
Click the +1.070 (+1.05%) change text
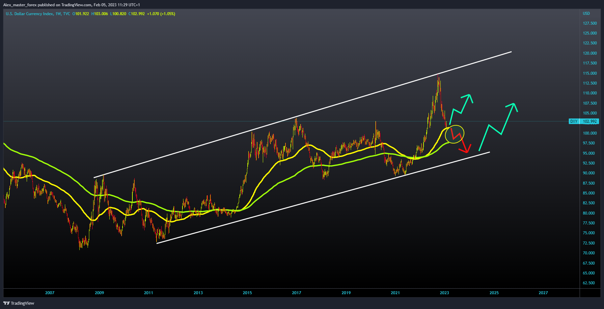[161, 14]
